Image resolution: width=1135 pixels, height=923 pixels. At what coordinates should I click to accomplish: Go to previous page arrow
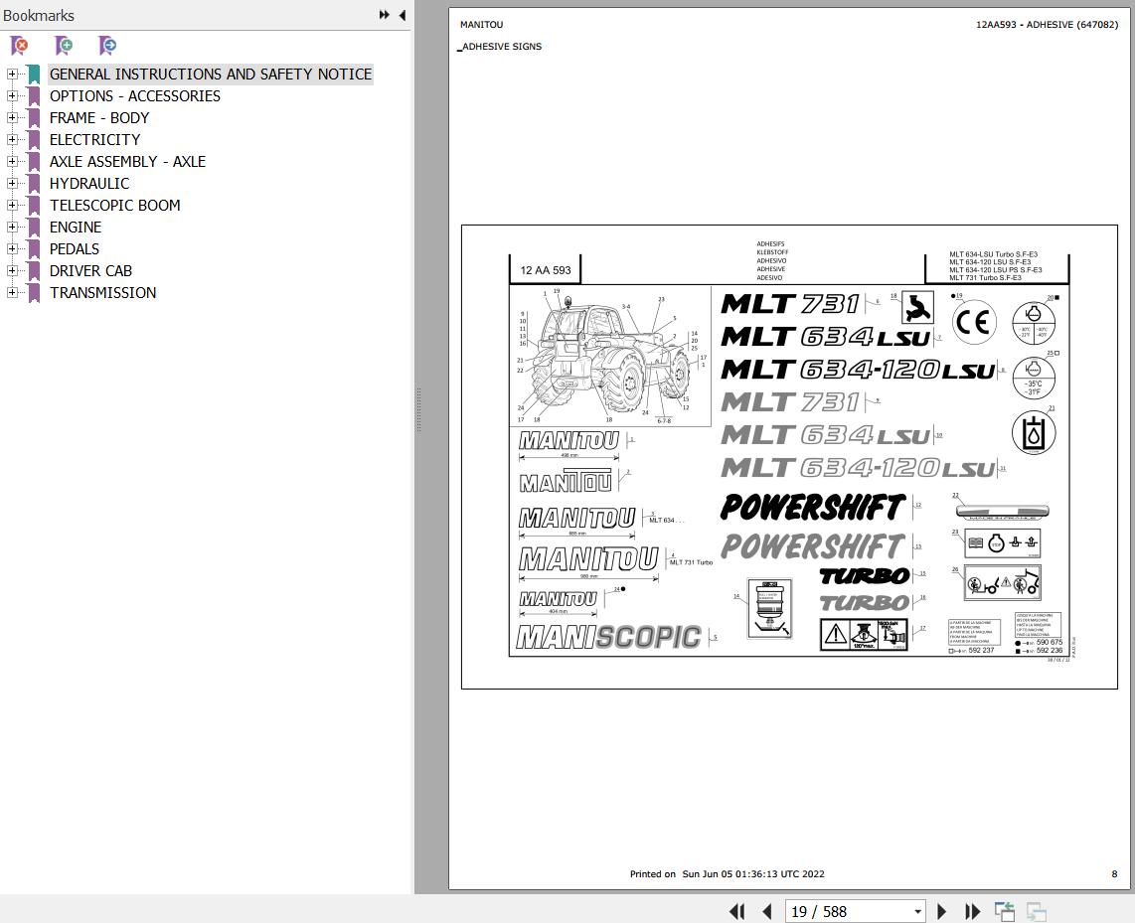click(x=767, y=911)
